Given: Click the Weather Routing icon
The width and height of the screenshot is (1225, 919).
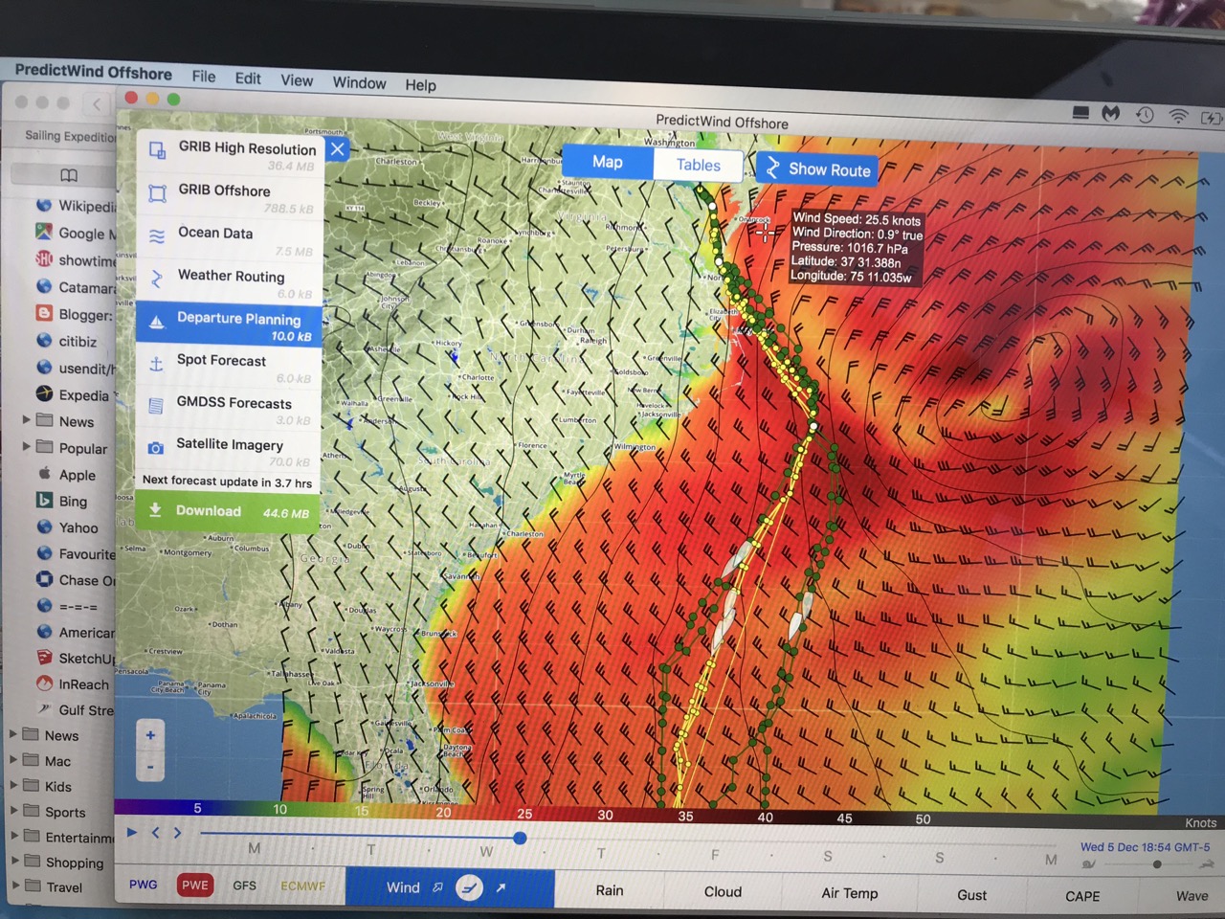Looking at the screenshot, I should (157, 280).
